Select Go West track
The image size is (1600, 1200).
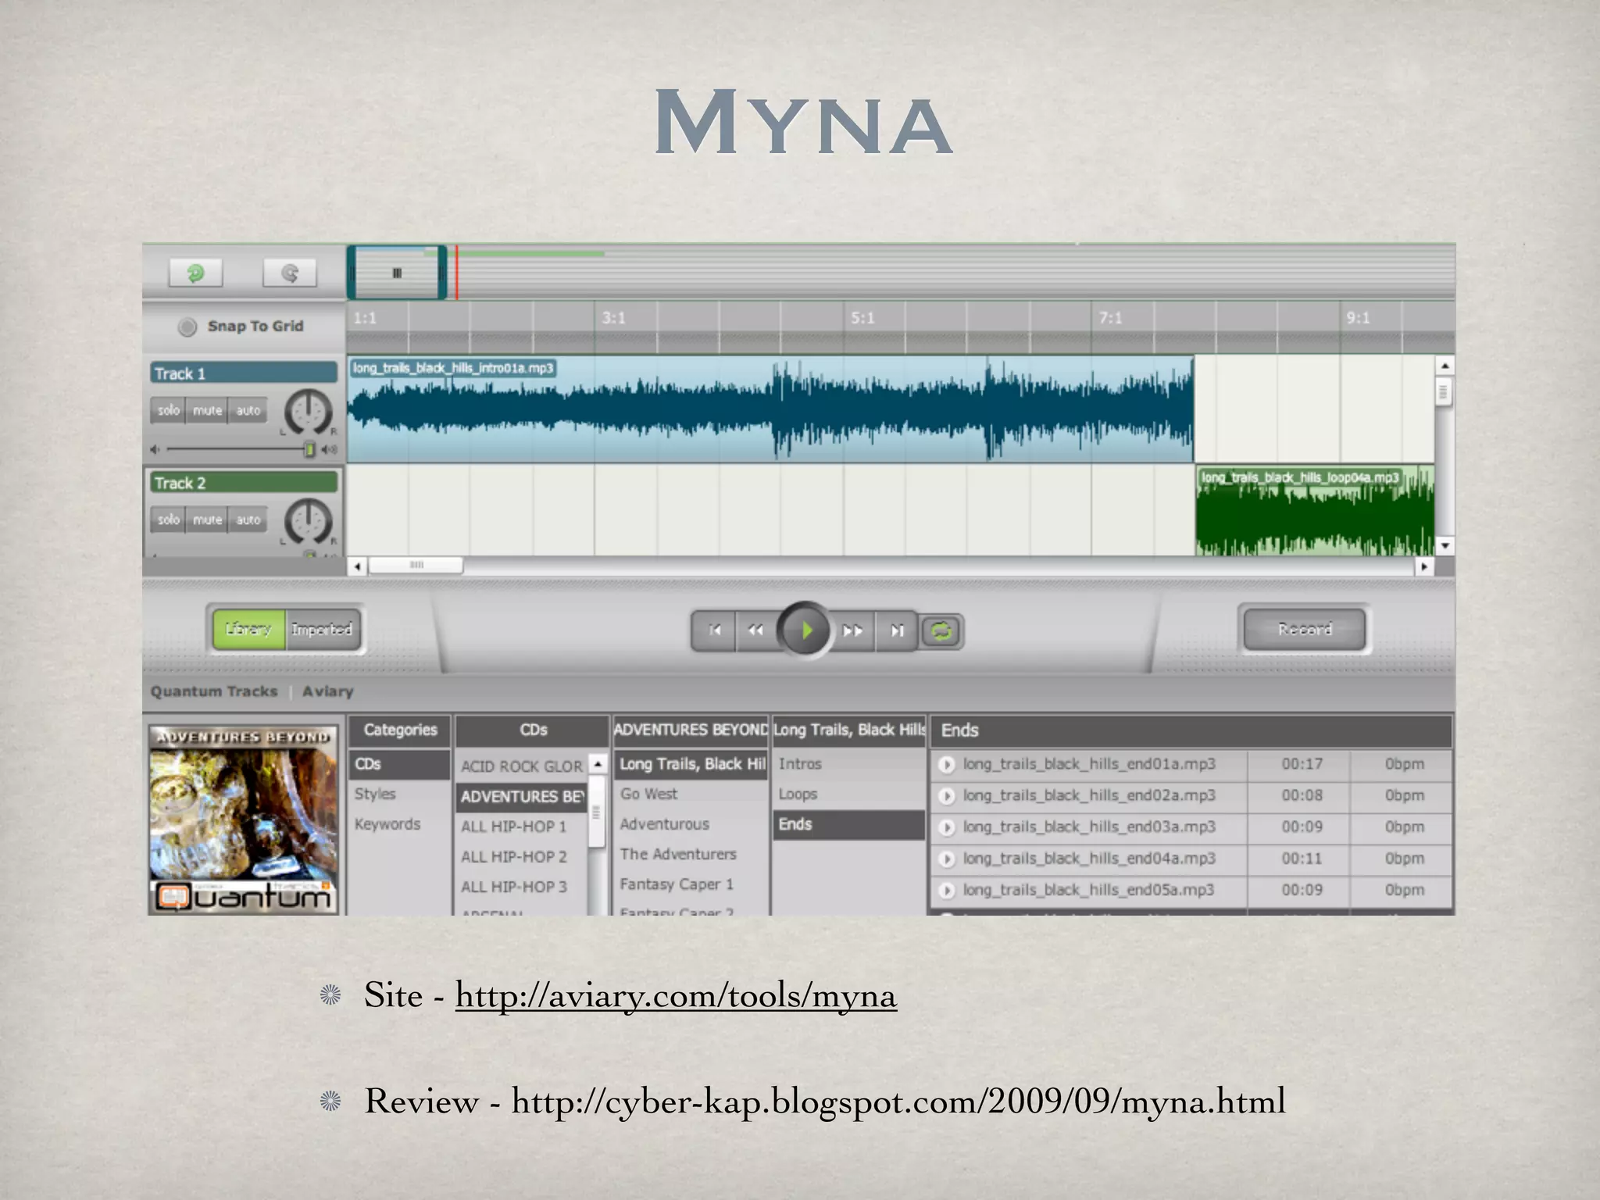pos(691,794)
